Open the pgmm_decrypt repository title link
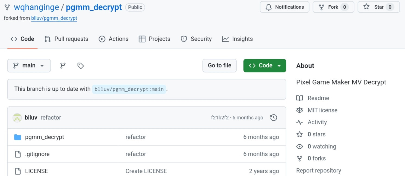 pyautogui.click(x=94, y=7)
